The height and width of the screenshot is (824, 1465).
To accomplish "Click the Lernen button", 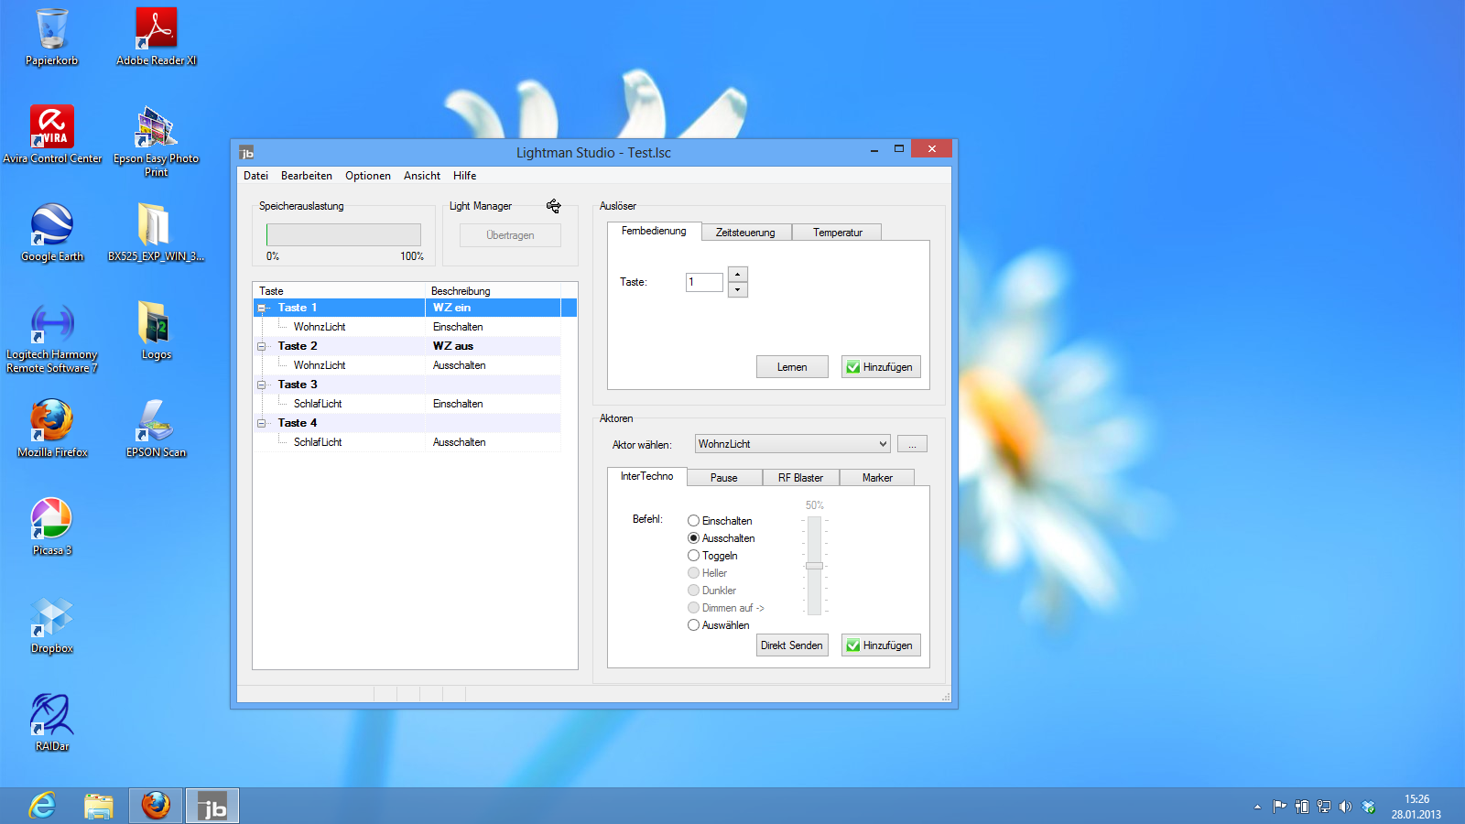I will pos(792,367).
